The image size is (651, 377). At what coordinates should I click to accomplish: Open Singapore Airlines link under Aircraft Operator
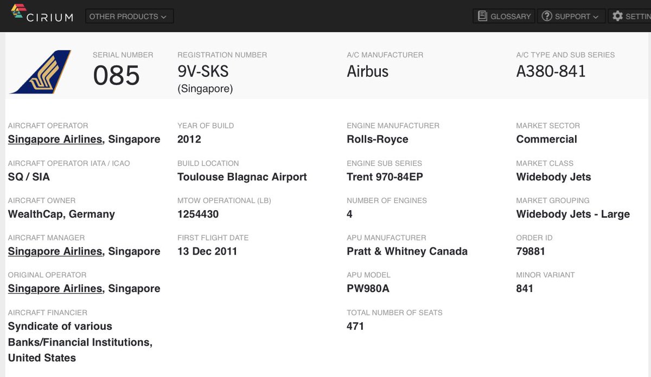pos(55,139)
